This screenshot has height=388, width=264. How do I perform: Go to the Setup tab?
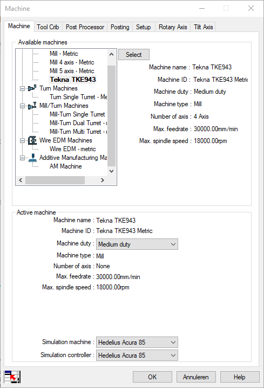click(x=143, y=27)
